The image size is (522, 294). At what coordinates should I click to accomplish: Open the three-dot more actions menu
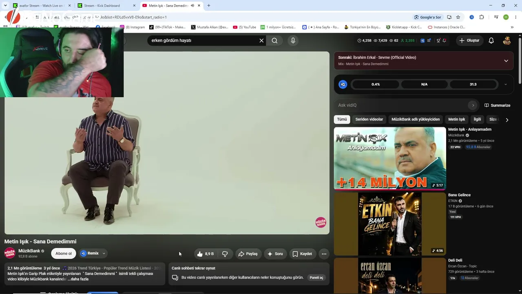pos(324,254)
